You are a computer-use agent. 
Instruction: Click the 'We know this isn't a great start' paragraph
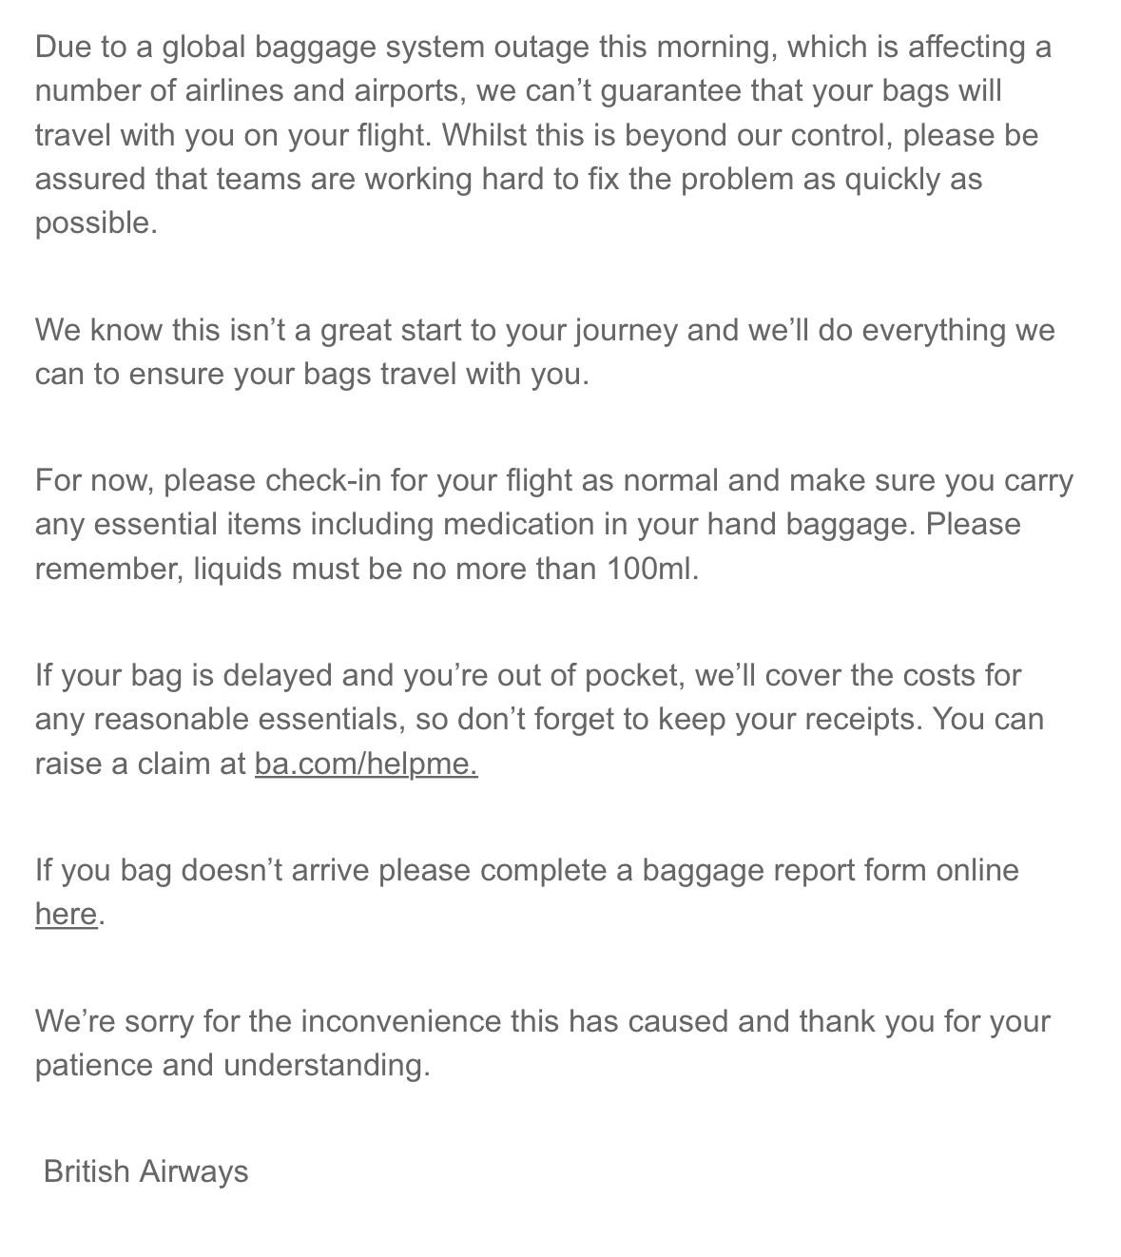click(x=544, y=352)
